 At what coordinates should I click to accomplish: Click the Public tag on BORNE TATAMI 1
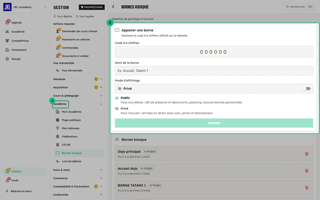[155, 185]
